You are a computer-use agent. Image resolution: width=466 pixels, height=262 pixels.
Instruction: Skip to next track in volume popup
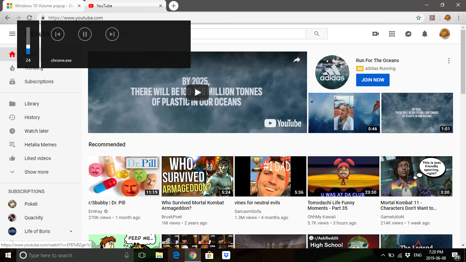click(112, 34)
